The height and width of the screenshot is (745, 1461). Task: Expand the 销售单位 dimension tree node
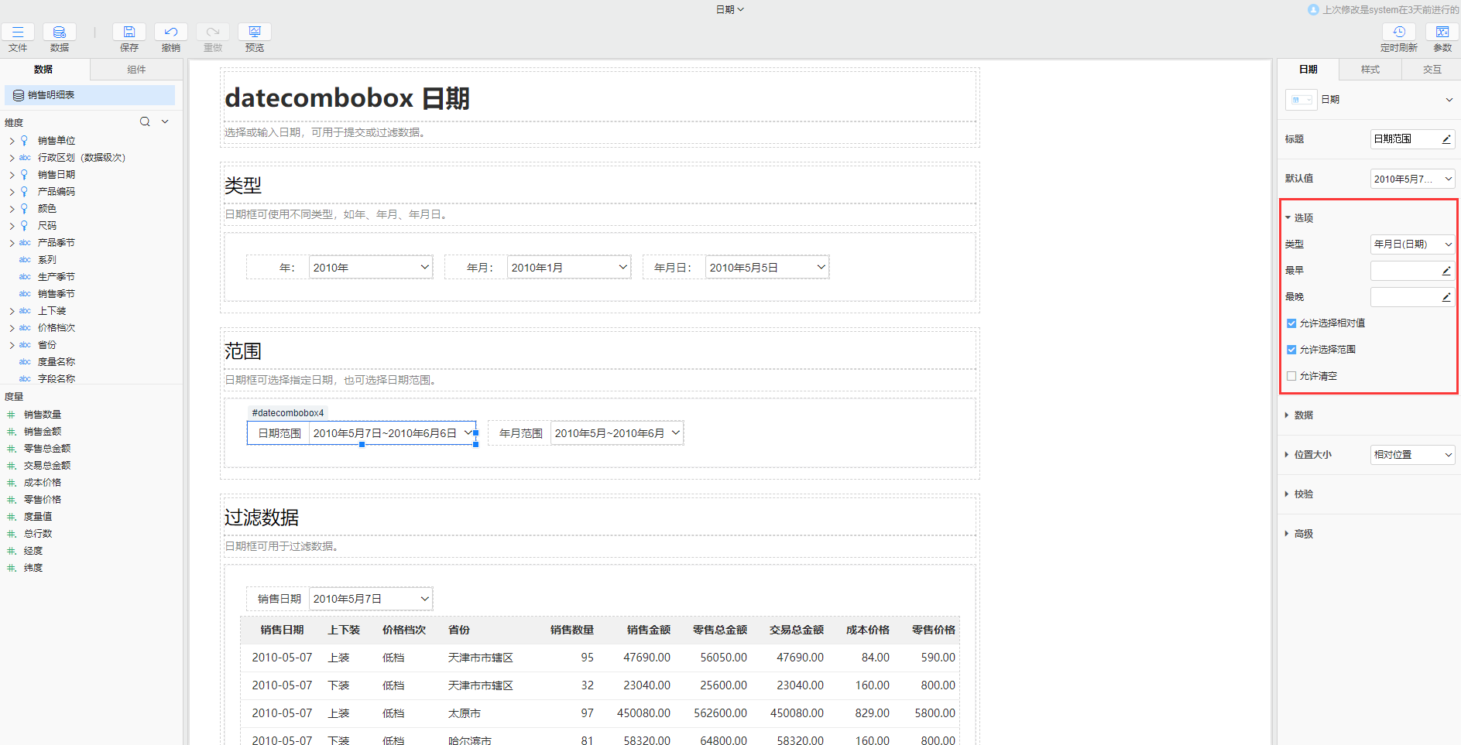pyautogui.click(x=12, y=141)
